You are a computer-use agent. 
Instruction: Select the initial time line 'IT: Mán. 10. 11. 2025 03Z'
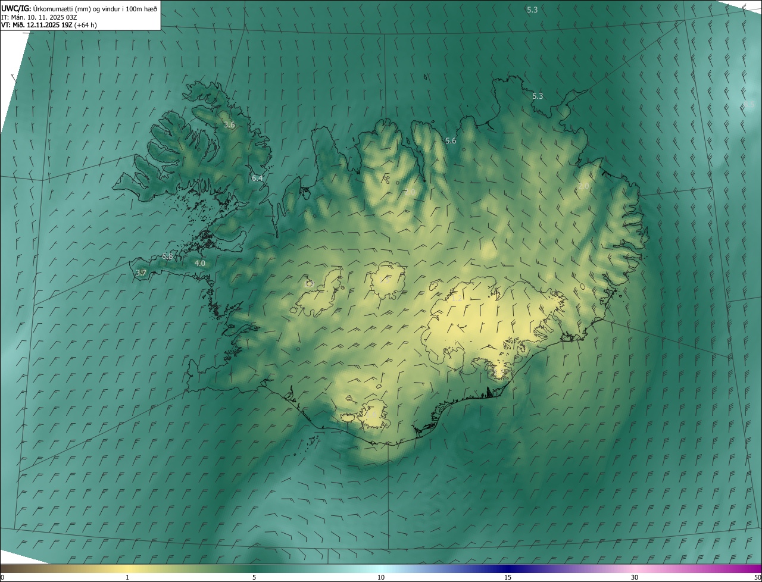39,17
